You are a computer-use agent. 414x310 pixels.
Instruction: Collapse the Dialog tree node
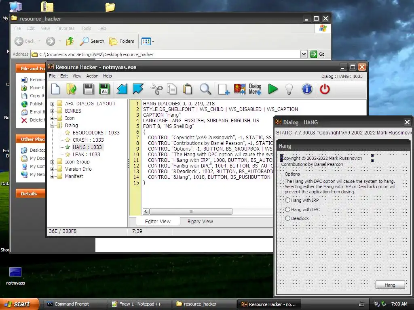pyautogui.click(x=52, y=126)
